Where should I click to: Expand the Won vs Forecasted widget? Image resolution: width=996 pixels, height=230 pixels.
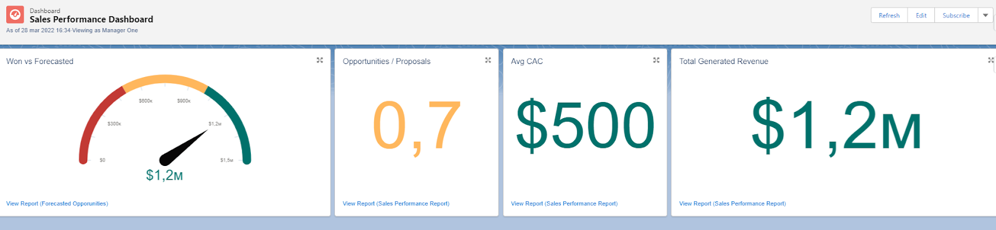[x=320, y=60]
